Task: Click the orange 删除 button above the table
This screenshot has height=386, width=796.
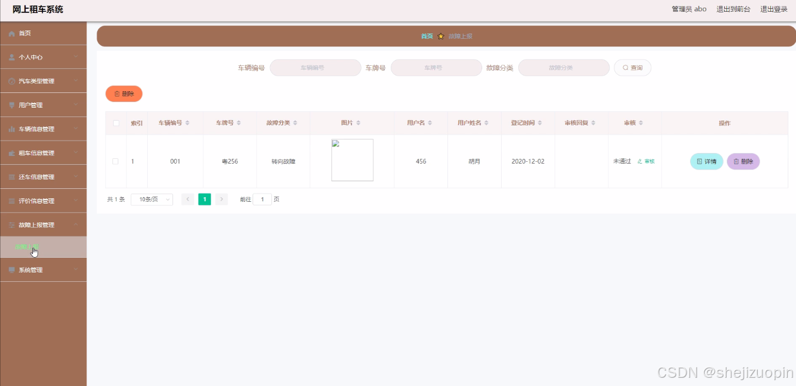Action: (124, 94)
